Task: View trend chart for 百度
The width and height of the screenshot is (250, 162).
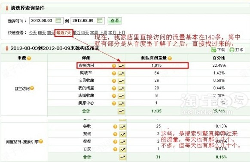Action: coord(122,150)
